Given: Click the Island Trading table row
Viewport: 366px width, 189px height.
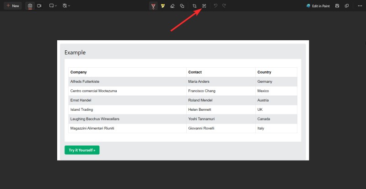Looking at the screenshot, I should [x=81, y=110].
